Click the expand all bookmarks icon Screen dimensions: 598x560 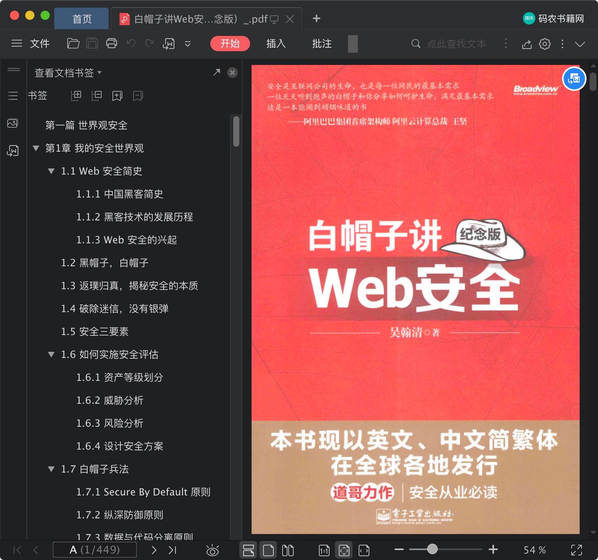pyautogui.click(x=76, y=95)
